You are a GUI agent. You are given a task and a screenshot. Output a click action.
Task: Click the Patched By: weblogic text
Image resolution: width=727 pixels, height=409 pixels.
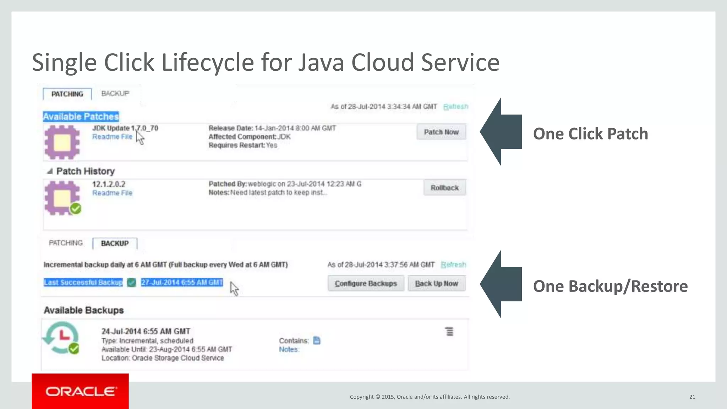(285, 184)
